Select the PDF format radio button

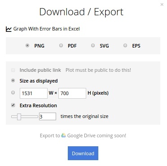61,45
